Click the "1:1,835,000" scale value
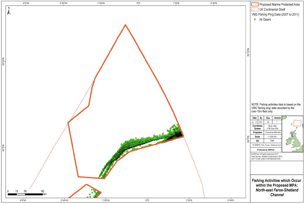This screenshot has height=204, width=305. (x=273, y=137)
